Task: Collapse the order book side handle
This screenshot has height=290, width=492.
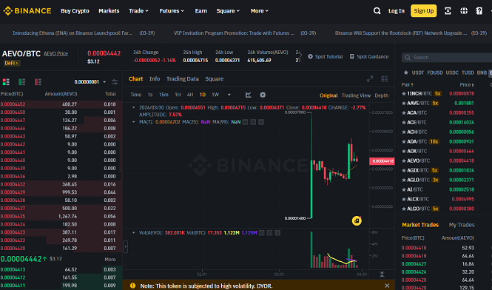Action: point(126,246)
